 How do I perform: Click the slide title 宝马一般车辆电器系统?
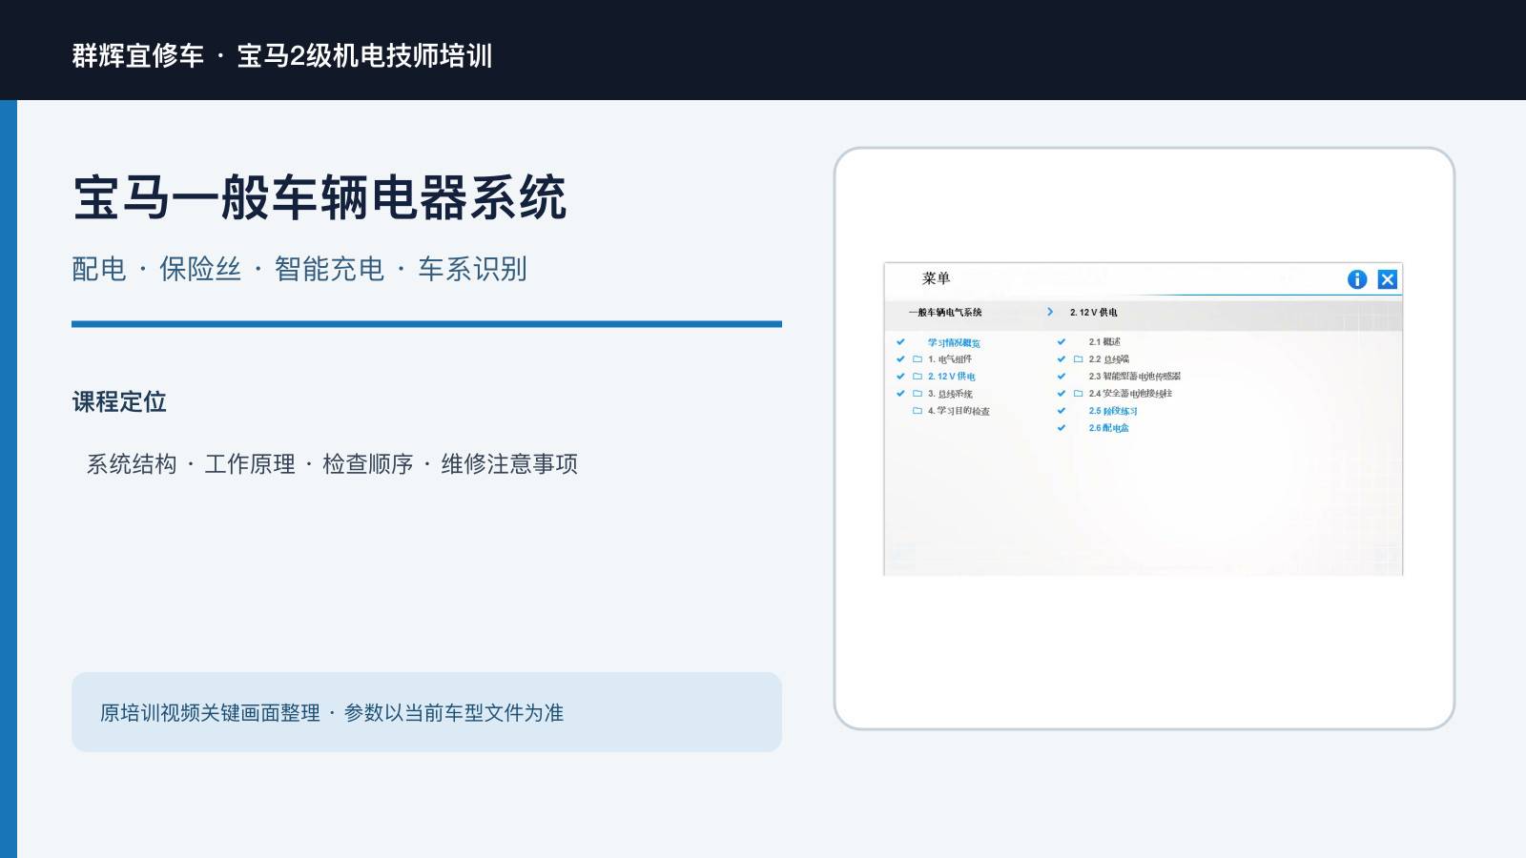coord(320,197)
